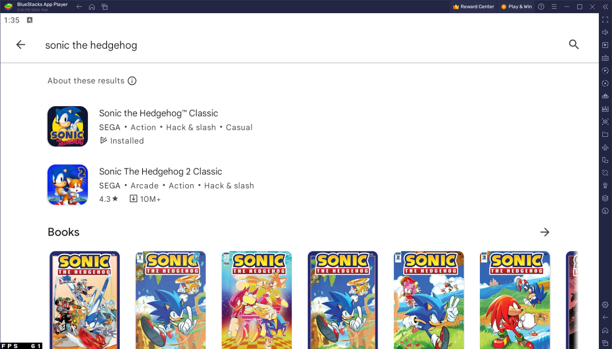612x349 pixels.
Task: Toggle the airplane mode icon in the sidebar
Action: 605,147
